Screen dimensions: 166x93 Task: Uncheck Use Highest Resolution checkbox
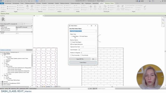71,44
